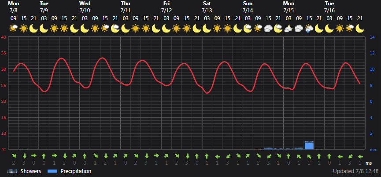Click the 'Tue 7/16' day header
The height and width of the screenshot is (177, 381).
329,7
